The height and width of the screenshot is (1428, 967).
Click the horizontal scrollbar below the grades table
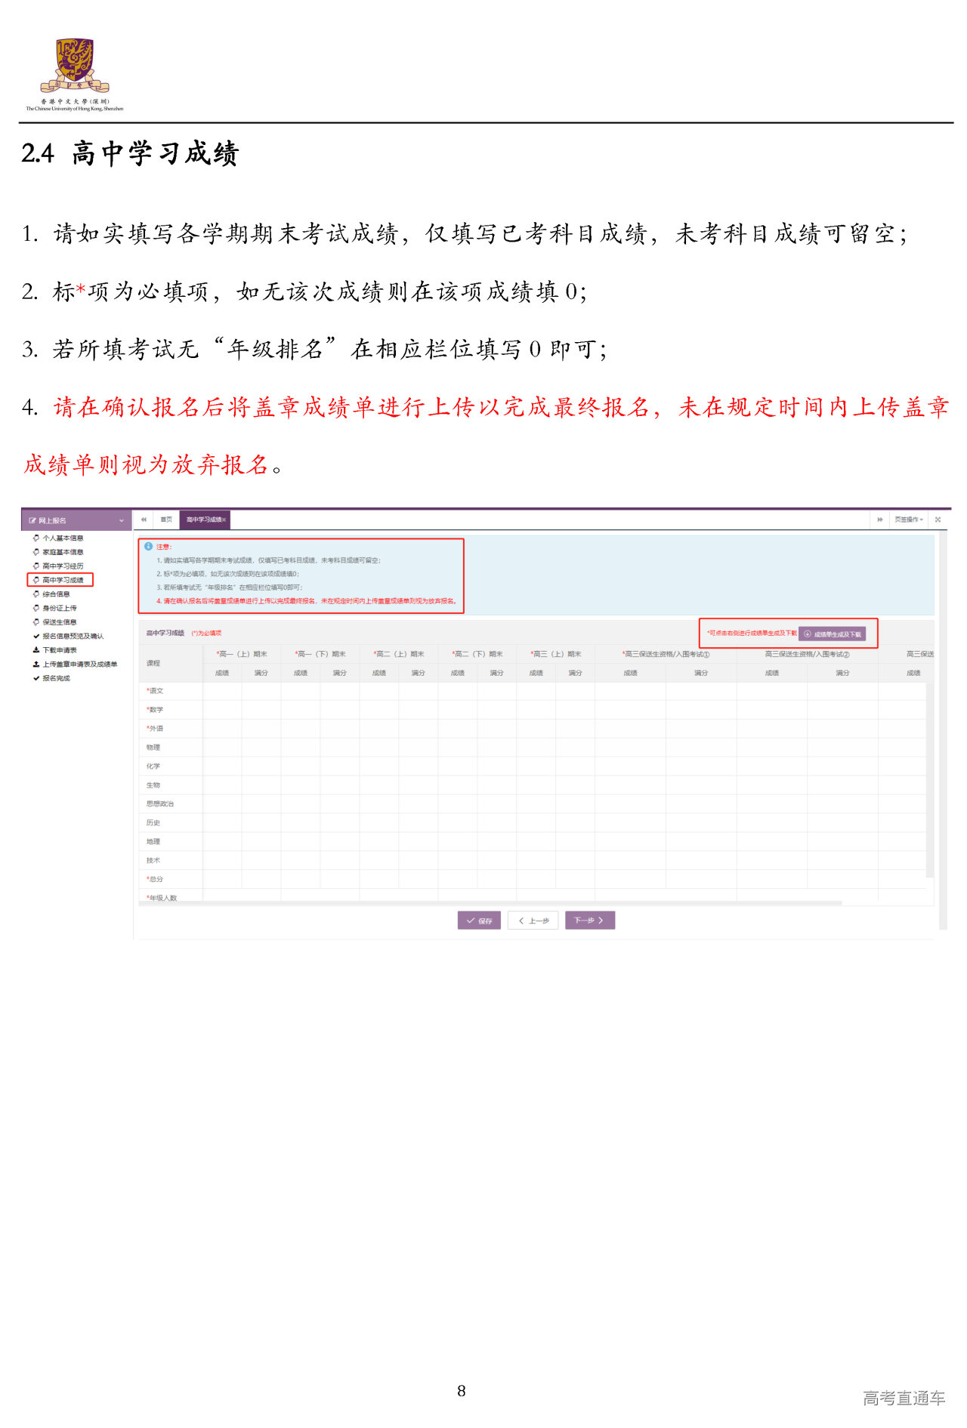(x=491, y=903)
